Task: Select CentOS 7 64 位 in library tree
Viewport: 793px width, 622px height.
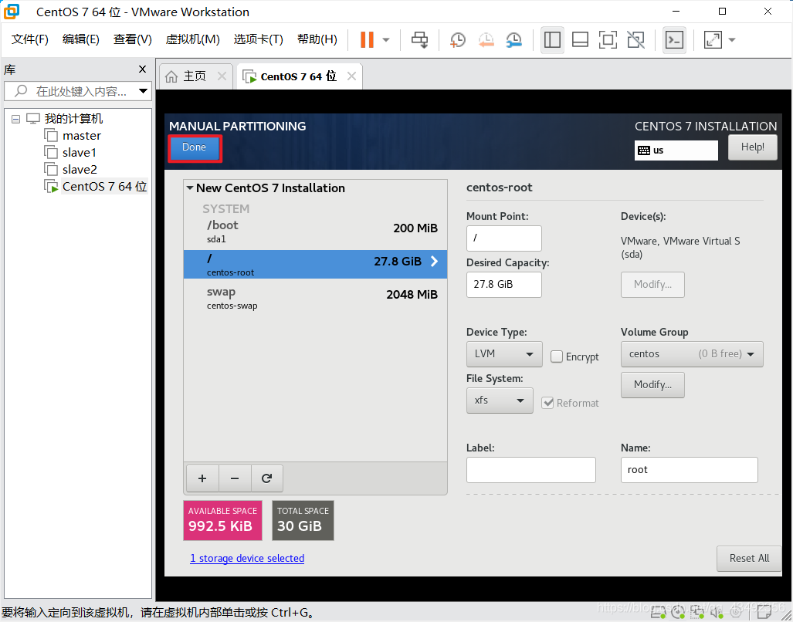Action: pyautogui.click(x=96, y=187)
